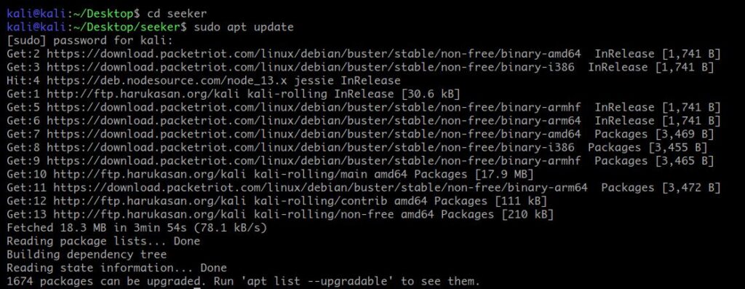Open the Get:6 binary-arm64 InRelease URL
This screenshot has height=289, width=745.
314,120
